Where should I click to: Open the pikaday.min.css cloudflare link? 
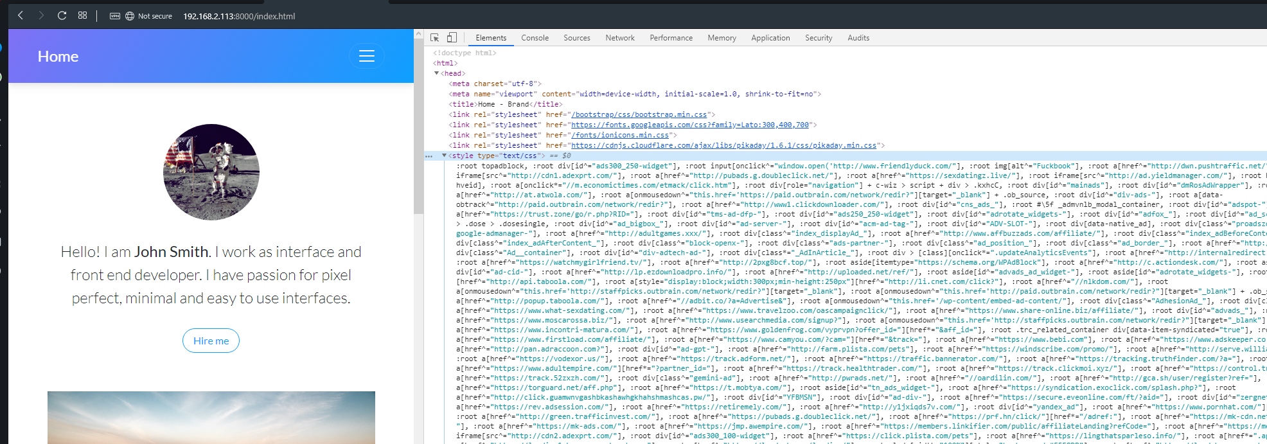point(724,145)
